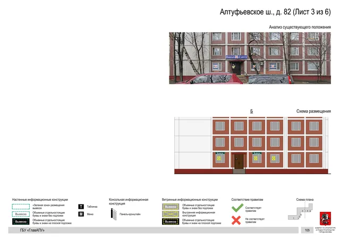Screen dimensions: 340x240
Task: Click the red cross Не соответствует правилам icon
Action: [x=236, y=220]
